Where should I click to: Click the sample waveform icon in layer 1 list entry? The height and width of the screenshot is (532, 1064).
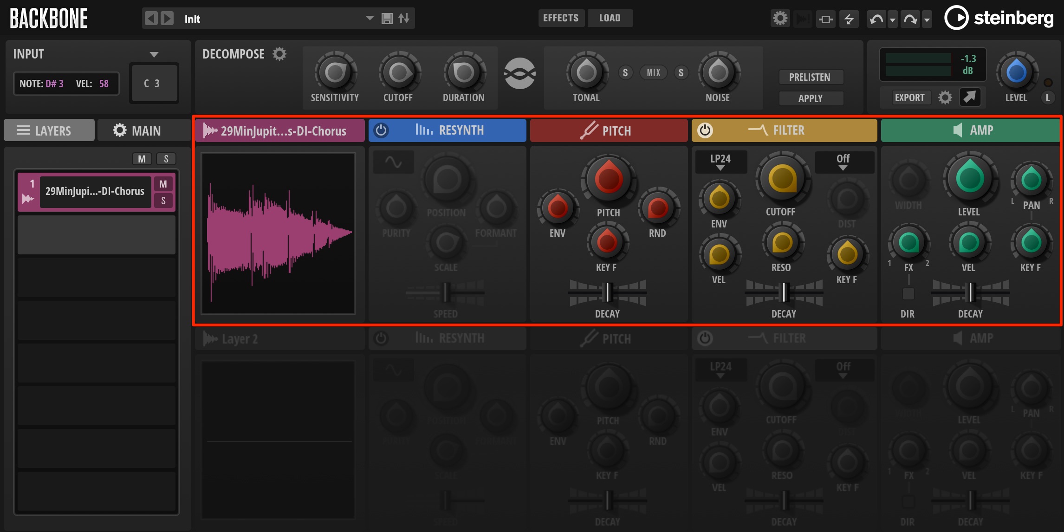pos(28,199)
